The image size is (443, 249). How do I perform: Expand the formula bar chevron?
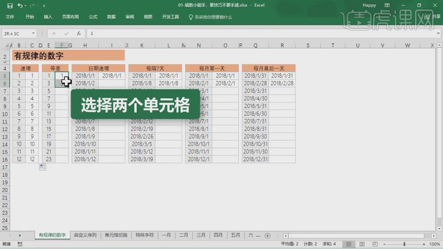(438, 33)
